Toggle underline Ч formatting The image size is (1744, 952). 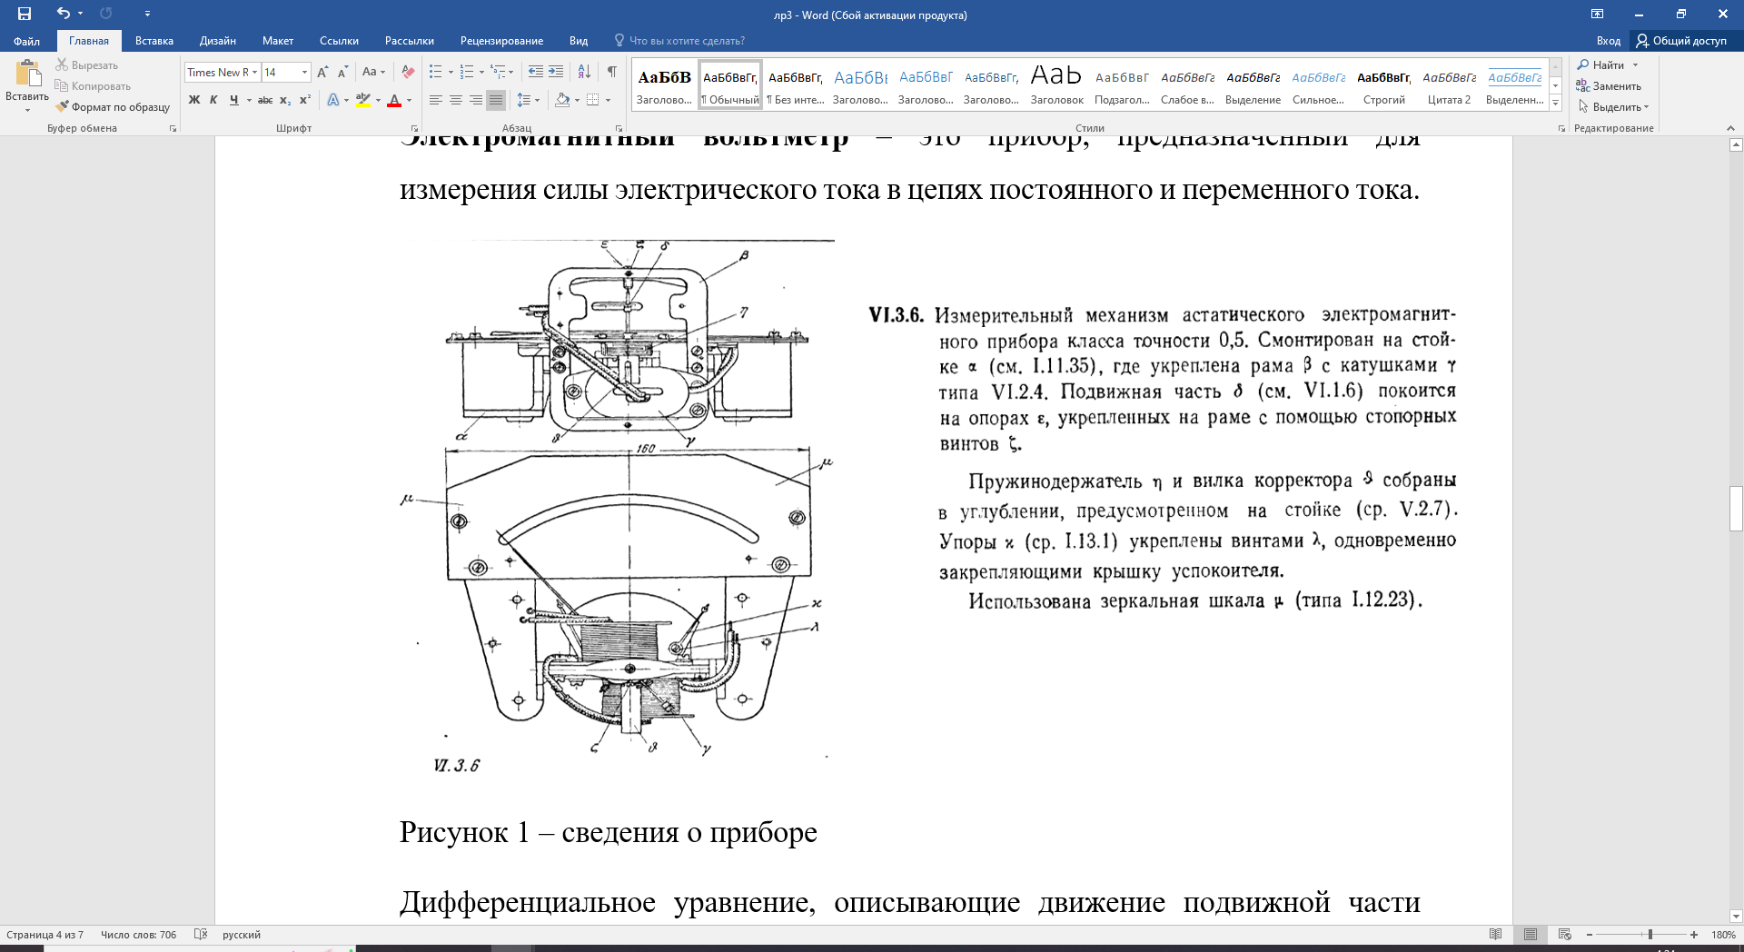234,100
